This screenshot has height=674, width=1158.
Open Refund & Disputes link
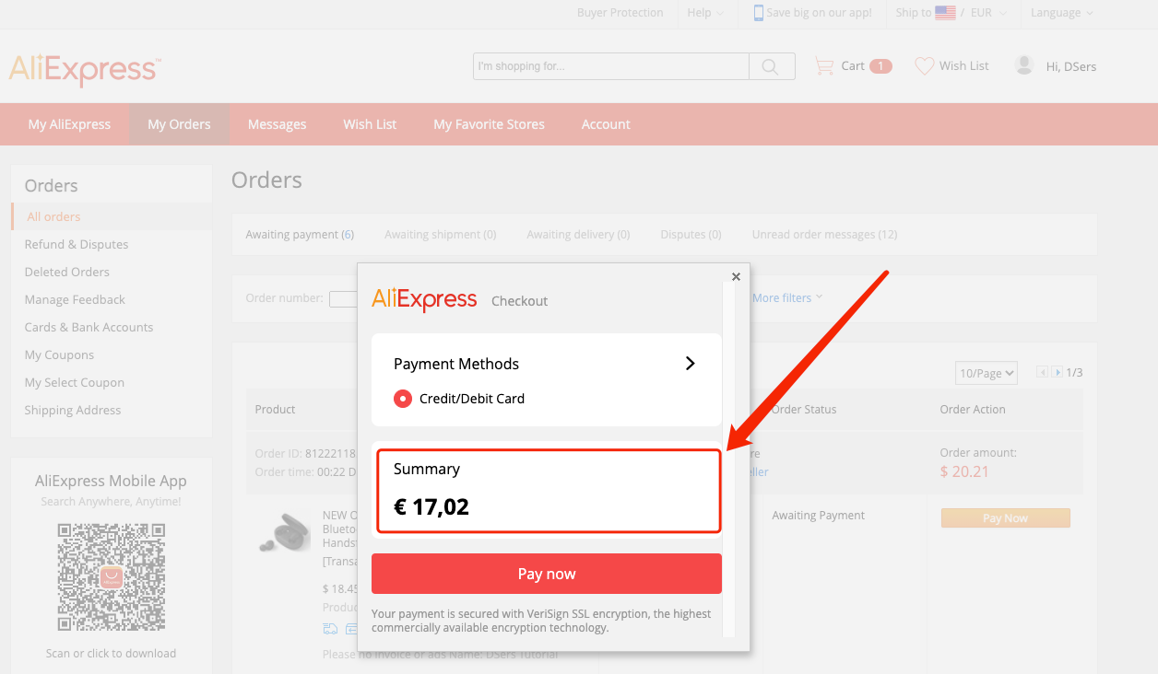click(x=77, y=244)
